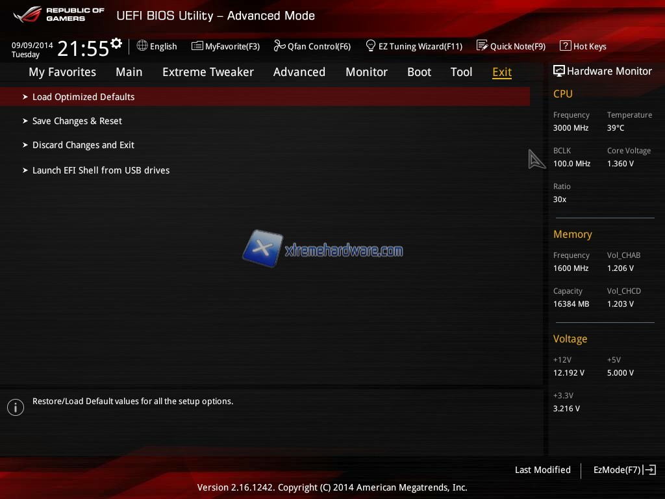Open Qfan Control via the fan icon
Viewport: 665px width, 499px height.
point(279,46)
